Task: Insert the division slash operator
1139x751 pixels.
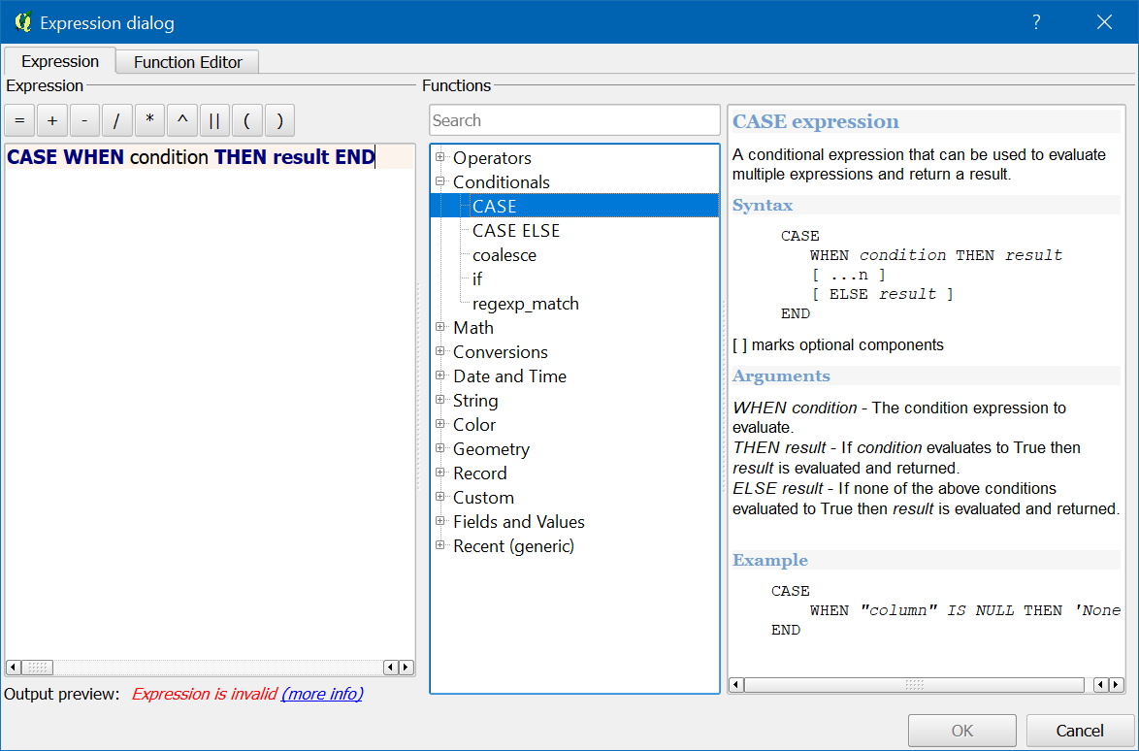Action: click(117, 120)
